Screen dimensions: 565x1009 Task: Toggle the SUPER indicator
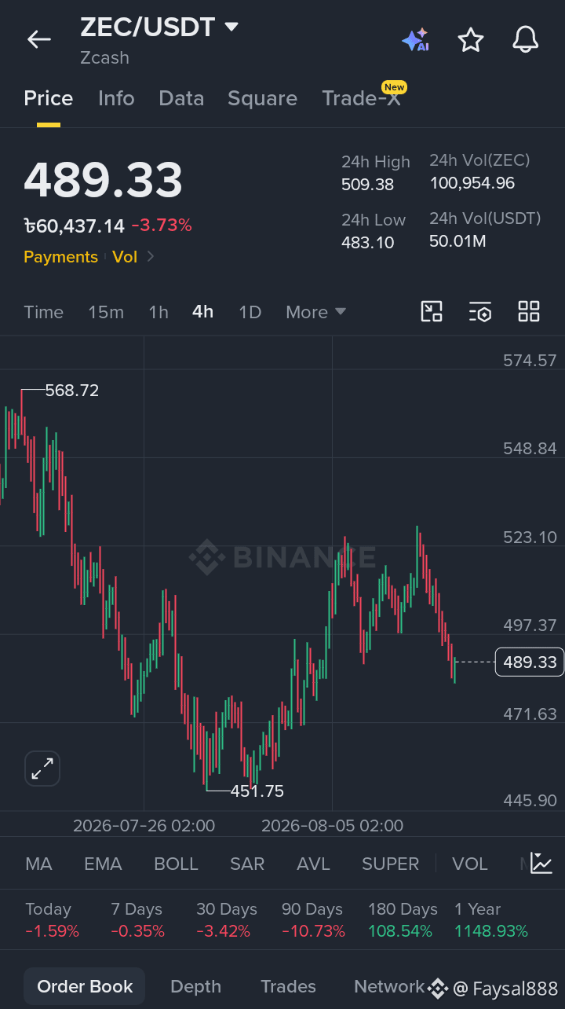390,864
